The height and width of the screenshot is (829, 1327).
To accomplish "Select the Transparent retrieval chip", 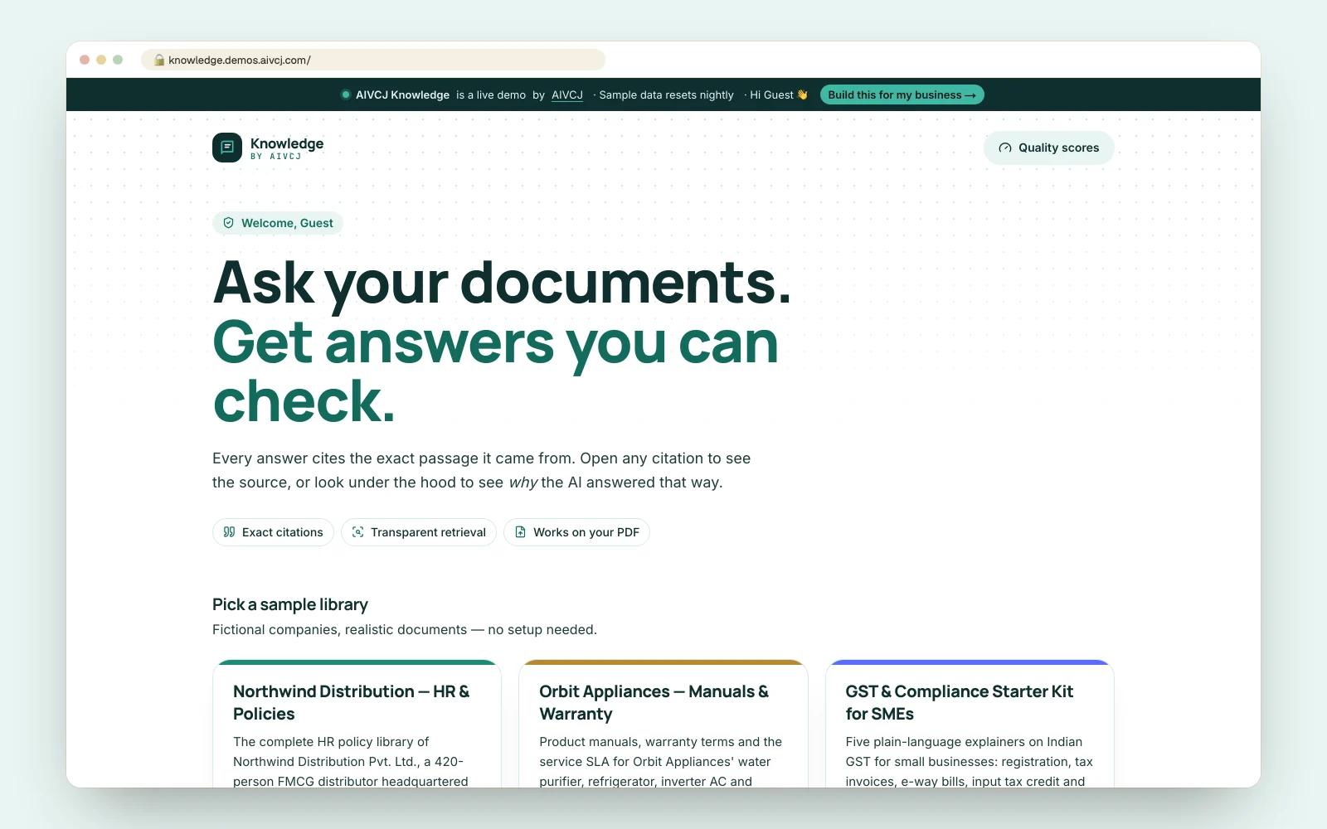I will 419,532.
